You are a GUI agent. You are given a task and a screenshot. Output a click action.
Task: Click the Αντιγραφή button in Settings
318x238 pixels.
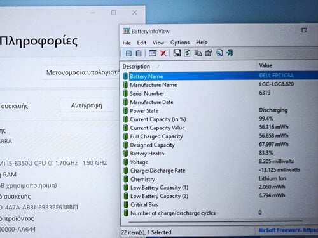(86, 105)
